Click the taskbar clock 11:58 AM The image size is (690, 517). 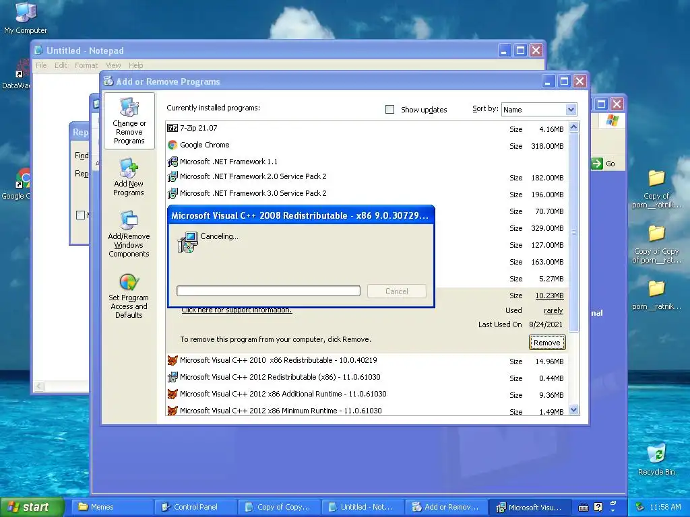[665, 507]
